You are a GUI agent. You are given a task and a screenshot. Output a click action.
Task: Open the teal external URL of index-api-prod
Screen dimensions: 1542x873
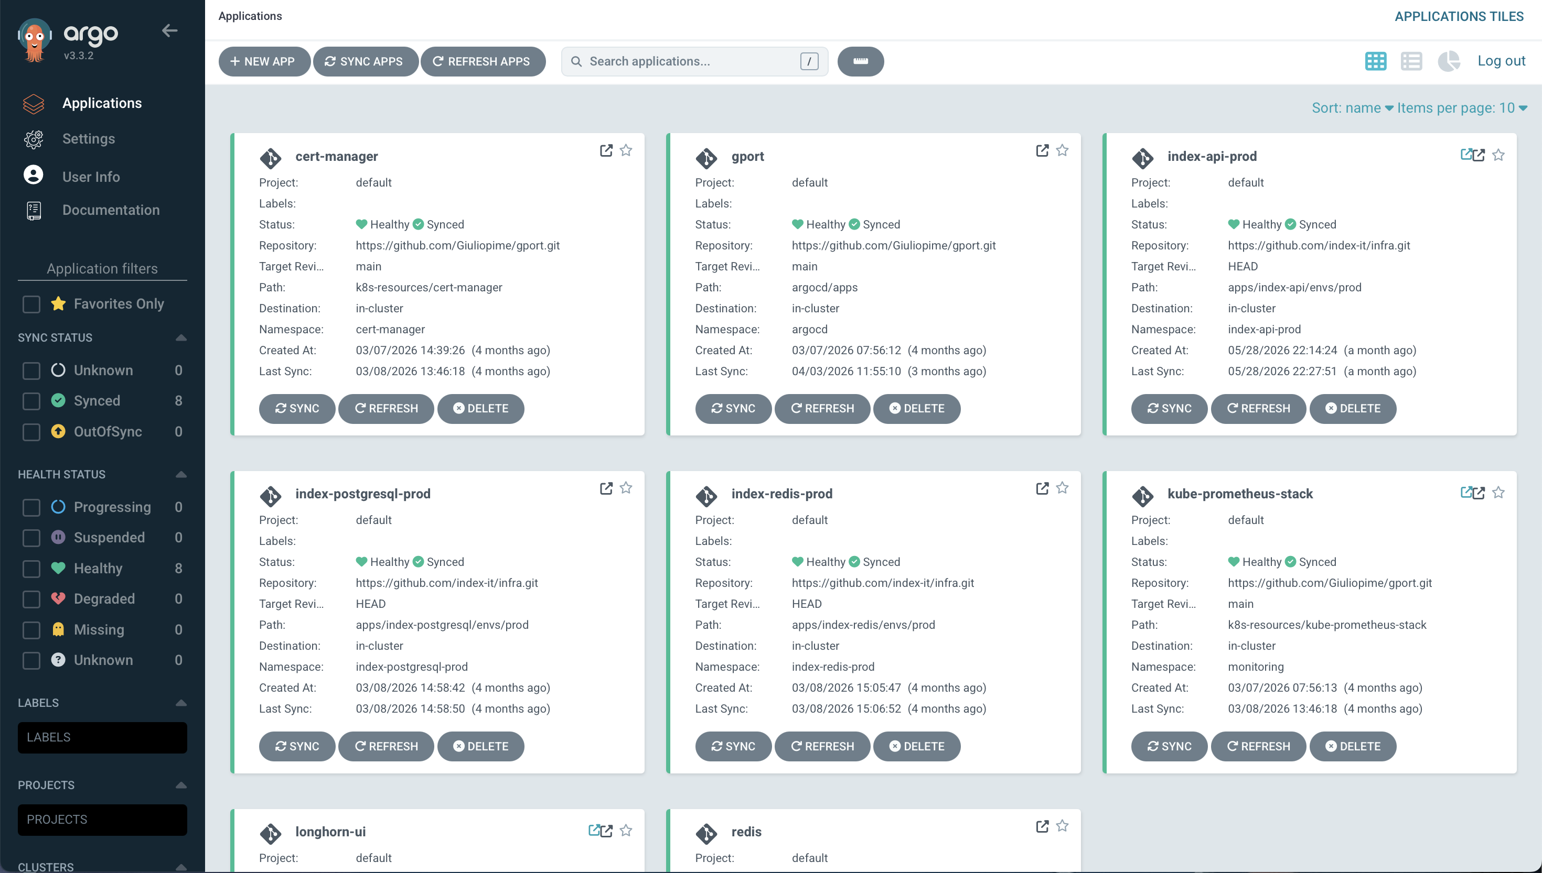tap(1466, 155)
